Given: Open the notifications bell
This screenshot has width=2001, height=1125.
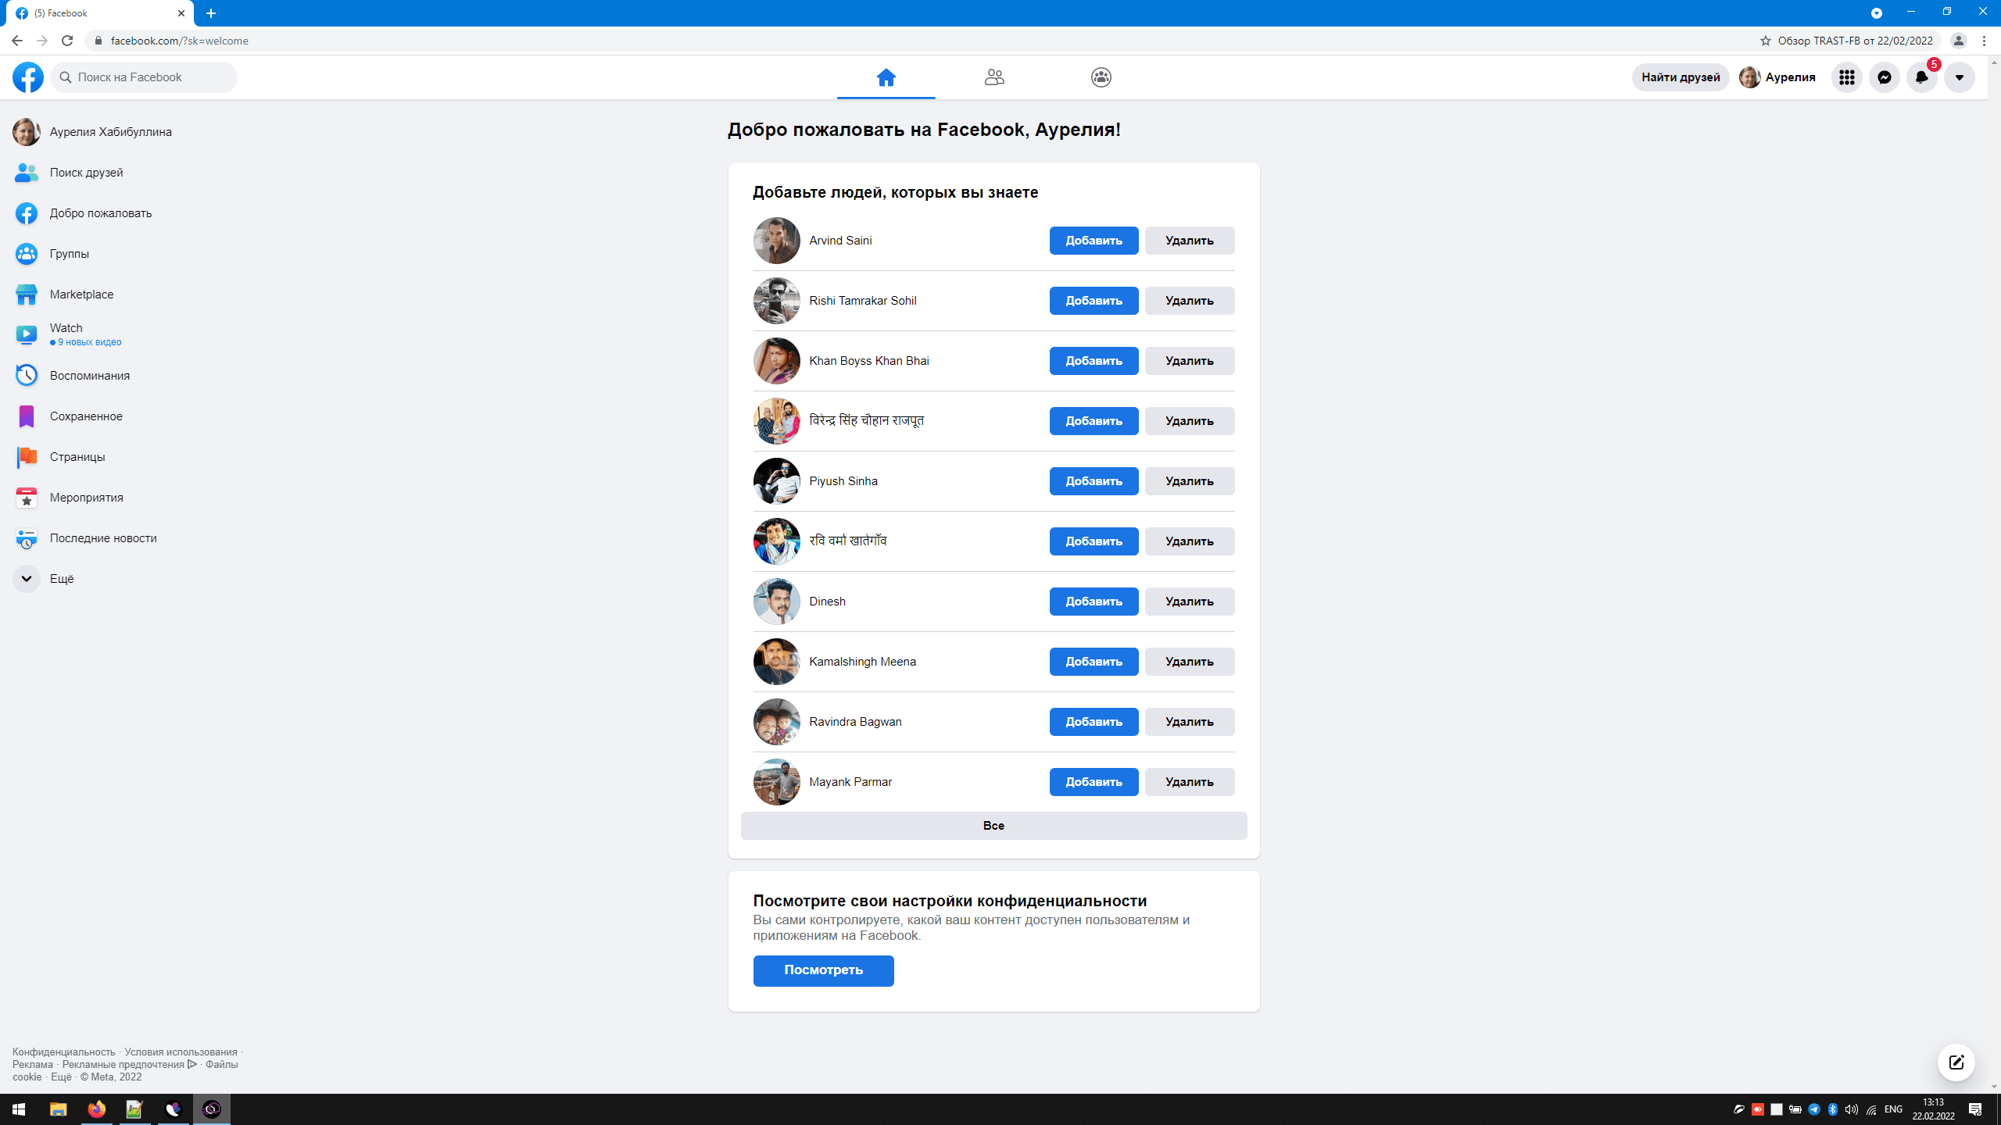Looking at the screenshot, I should [1922, 77].
